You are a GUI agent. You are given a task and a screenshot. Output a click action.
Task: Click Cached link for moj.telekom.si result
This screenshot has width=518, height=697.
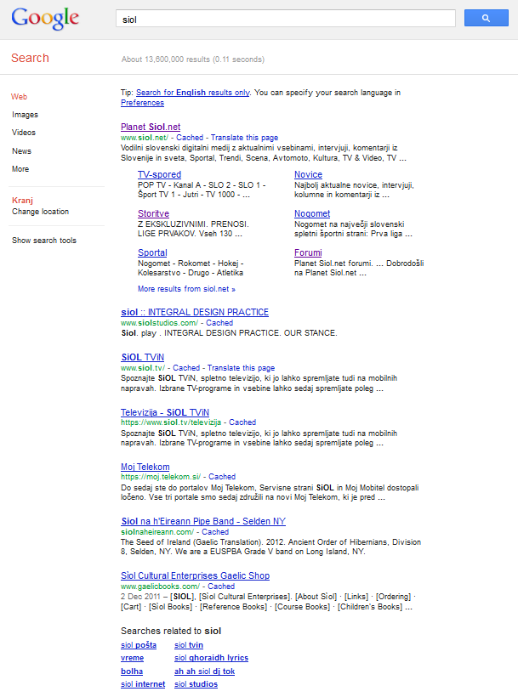coord(222,477)
